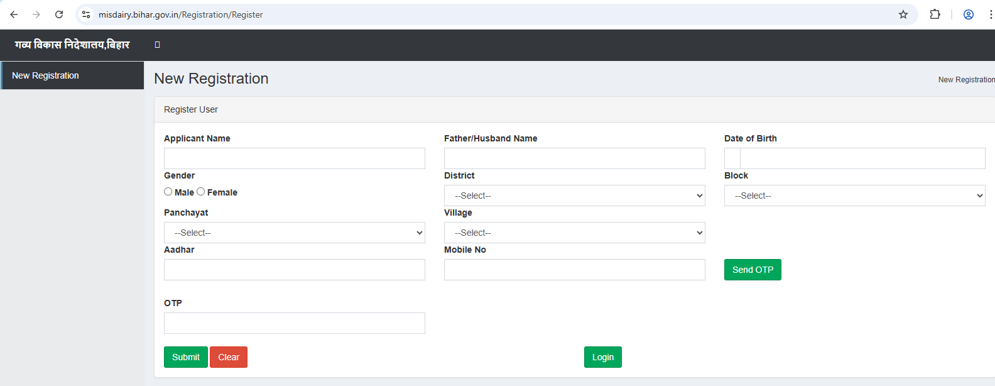Screen dimensions: 995x386
Task: Select the Male gender radio button
Action: click(168, 192)
